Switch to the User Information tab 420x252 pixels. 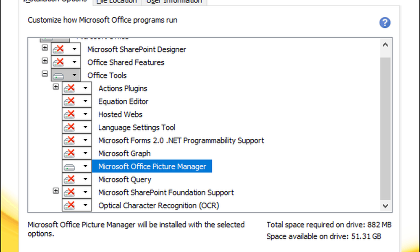click(x=173, y=2)
